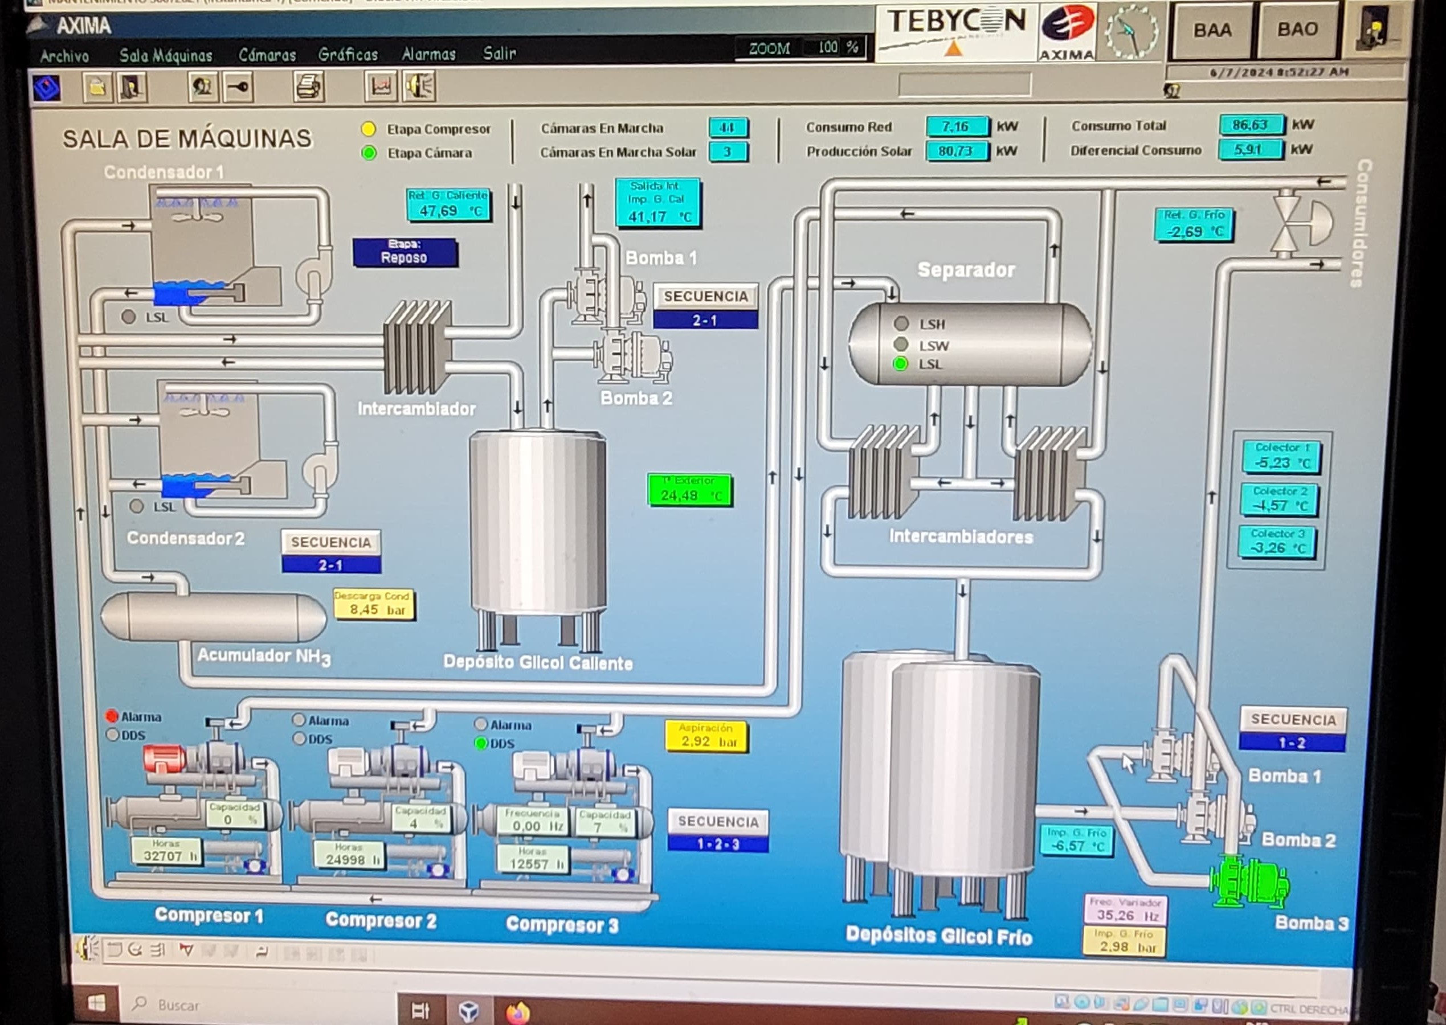The width and height of the screenshot is (1446, 1025).
Task: Click the key access toolbar icon
Action: 238,87
